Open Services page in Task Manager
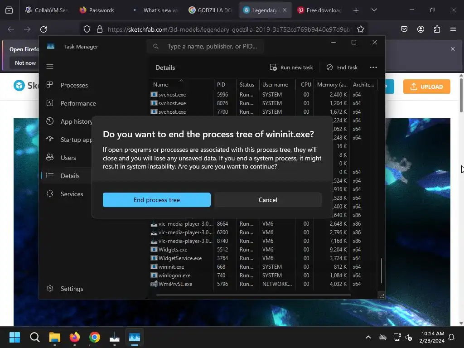This screenshot has height=348, width=464. coord(72,194)
